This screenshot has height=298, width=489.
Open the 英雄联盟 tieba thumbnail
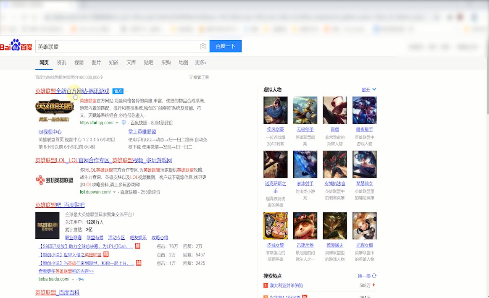pos(47,226)
